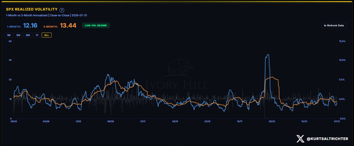Choose the 6M time range
Viewport: 354px width, 146px height.
point(28,35)
